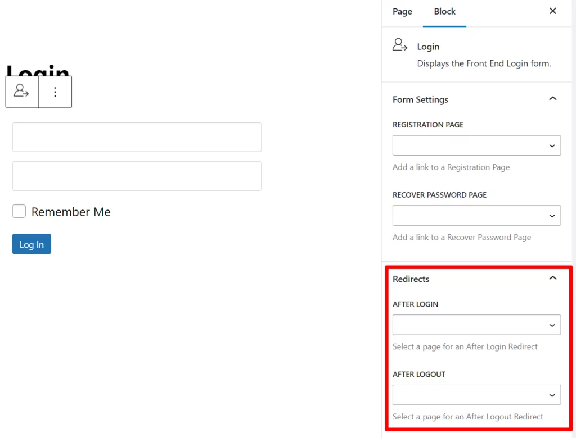
Task: Click the Login block type icon in toolbar
Action: click(22, 92)
